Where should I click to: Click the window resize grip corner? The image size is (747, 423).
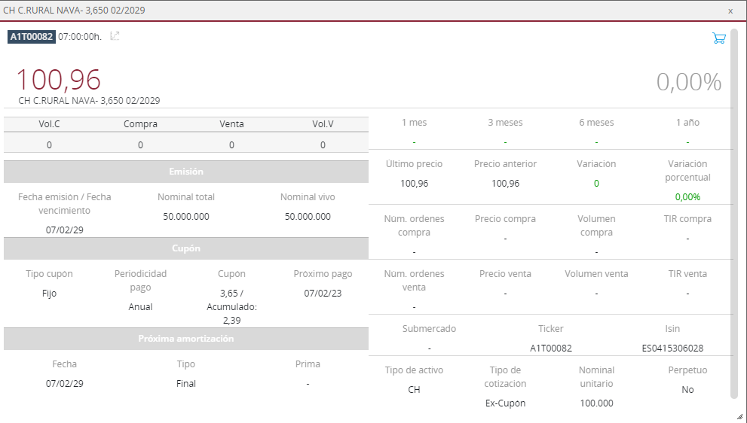coord(740,417)
